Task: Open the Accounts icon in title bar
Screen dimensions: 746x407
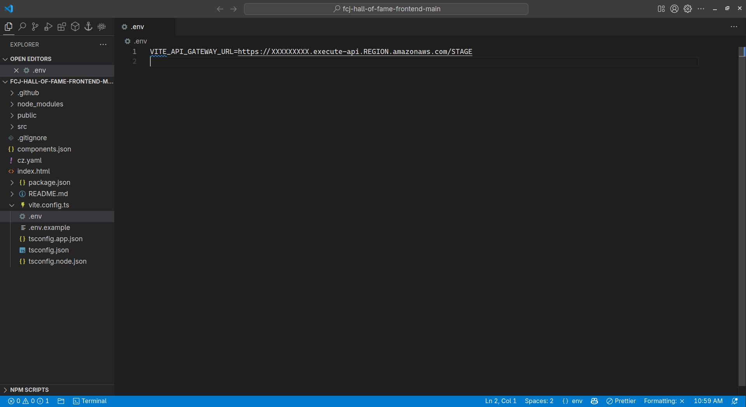Action: tap(675, 9)
